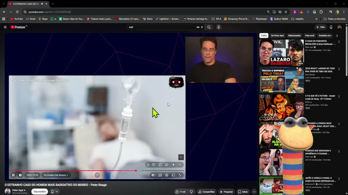Select the Todos filter chip
This screenshot has height=195, width=348.
pos(264,35)
